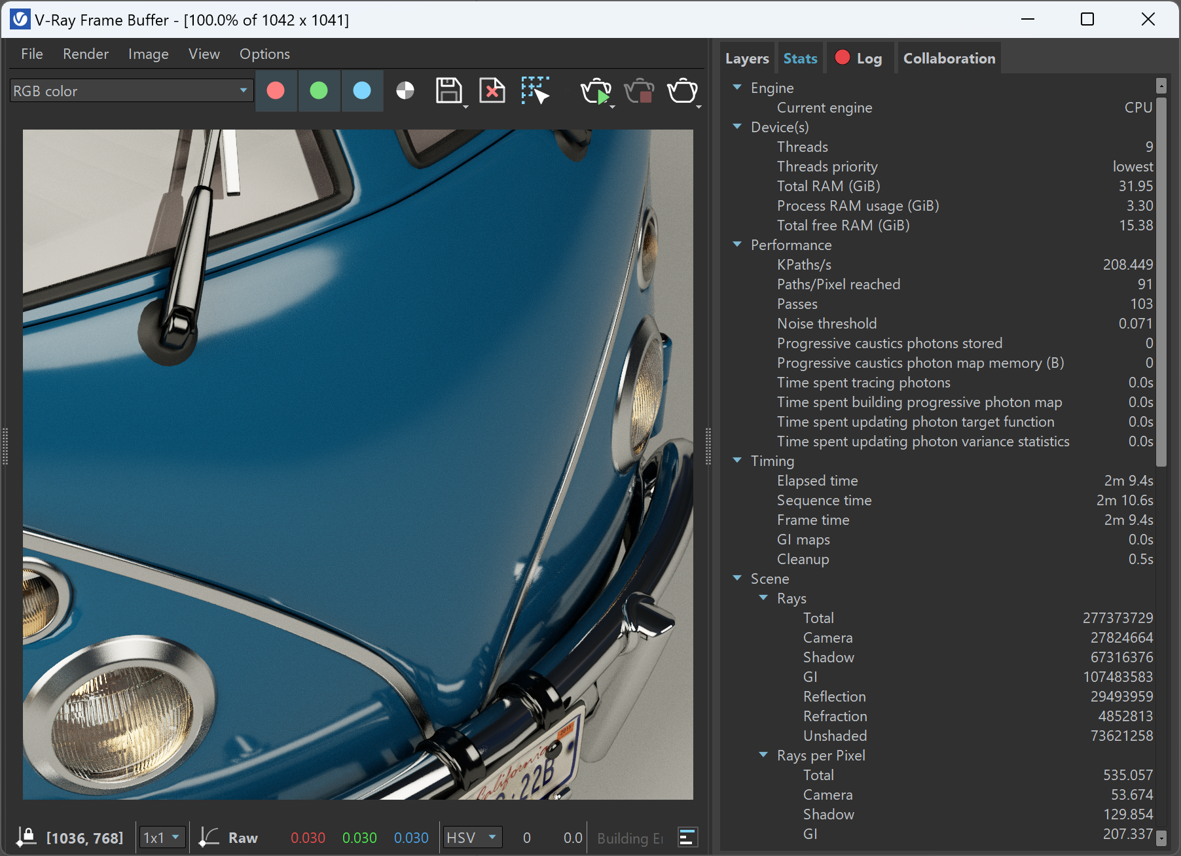Select the KPaths/s row
Image resolution: width=1181 pixels, height=856 pixels.
pyautogui.click(x=943, y=264)
